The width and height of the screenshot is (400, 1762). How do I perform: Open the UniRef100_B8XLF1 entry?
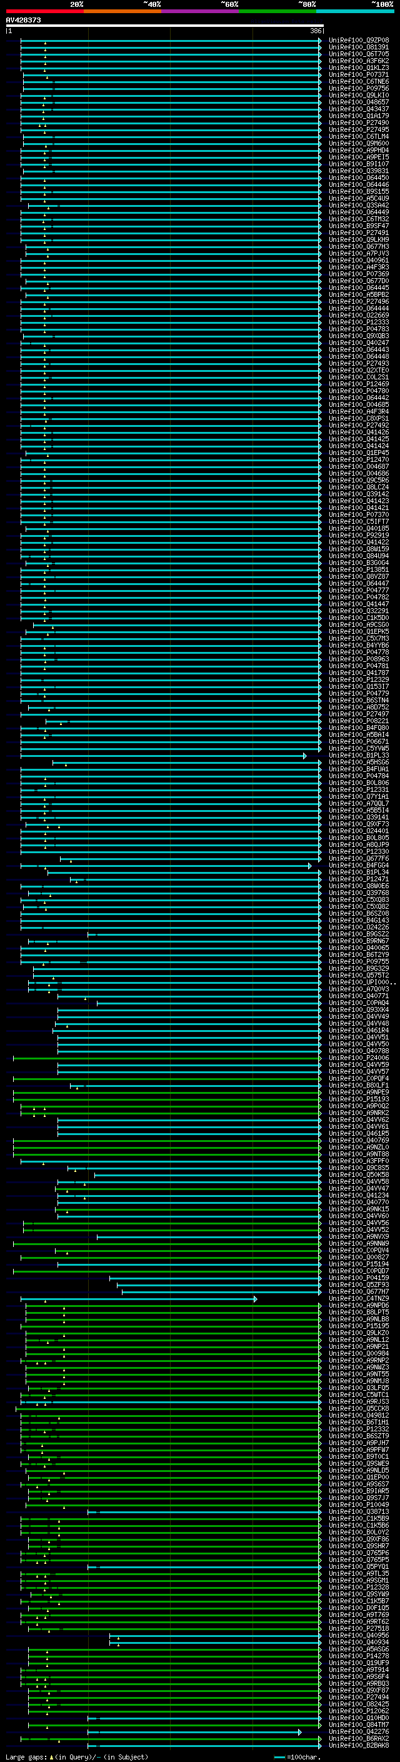359,1086
